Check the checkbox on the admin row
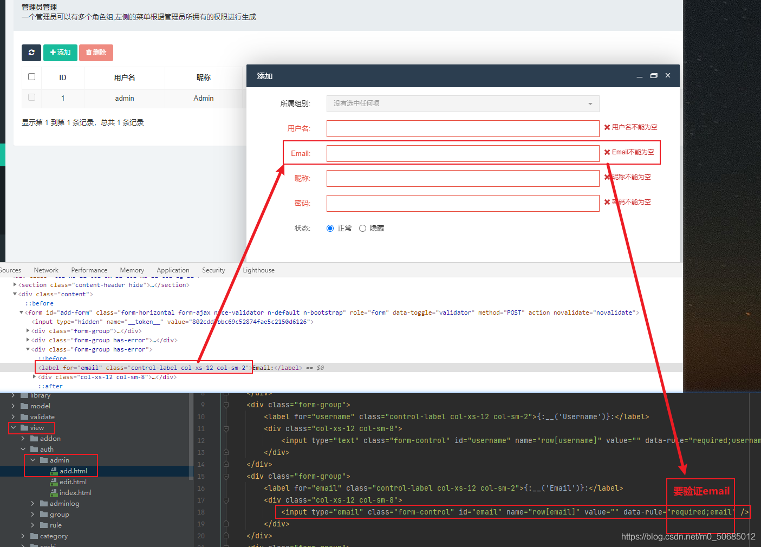 pos(31,97)
